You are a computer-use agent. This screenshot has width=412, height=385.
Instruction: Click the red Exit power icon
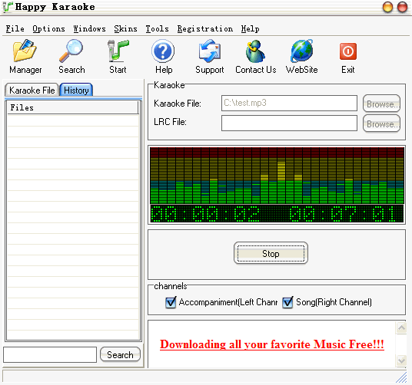coord(348,51)
